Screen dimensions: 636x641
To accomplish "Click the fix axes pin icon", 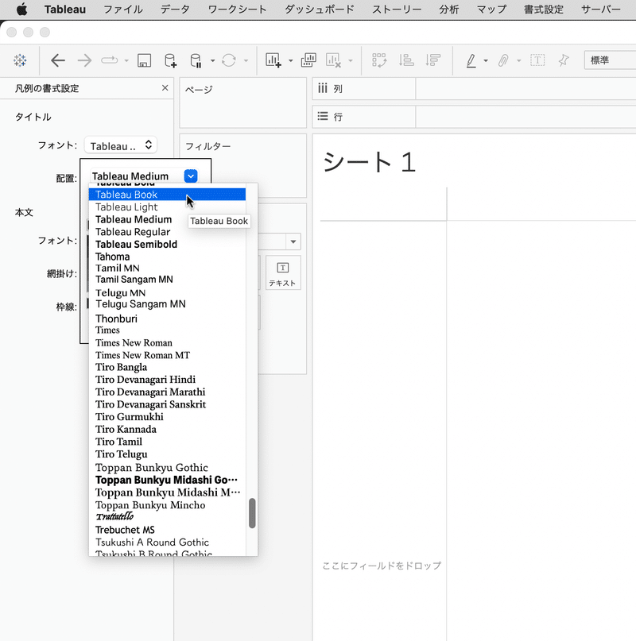I will [x=564, y=60].
